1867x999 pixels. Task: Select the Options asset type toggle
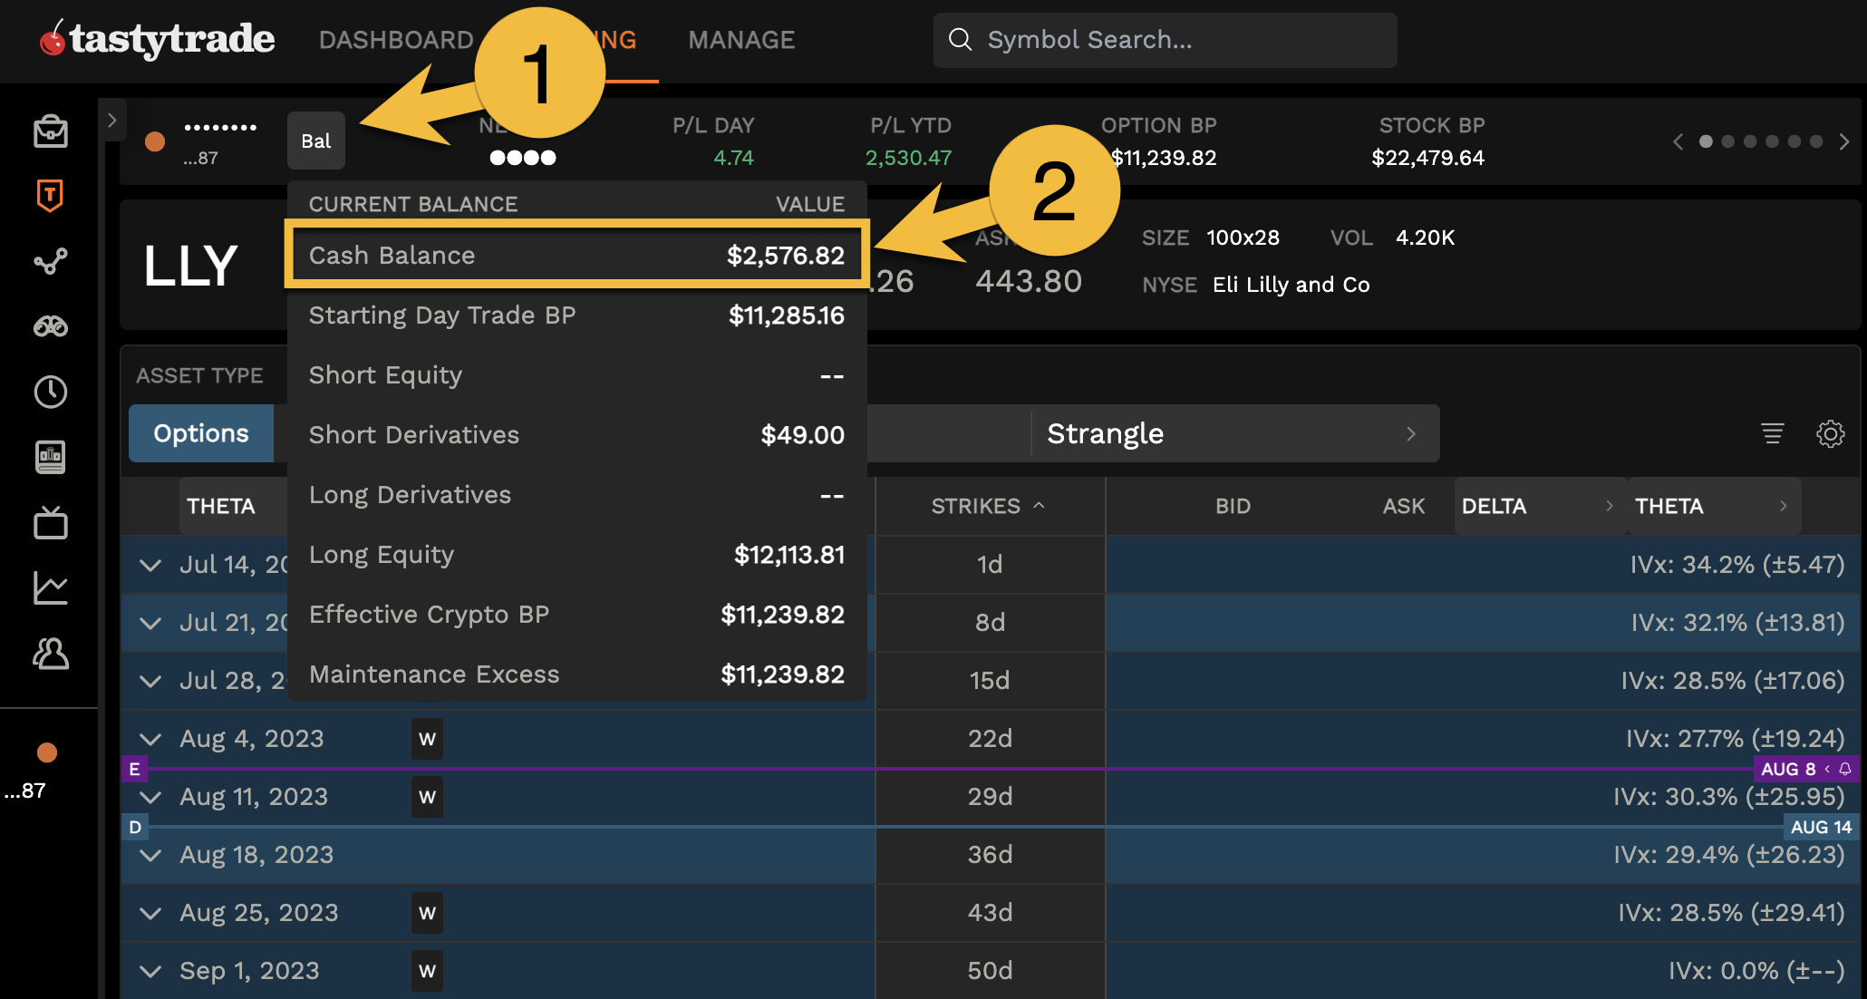pos(201,433)
